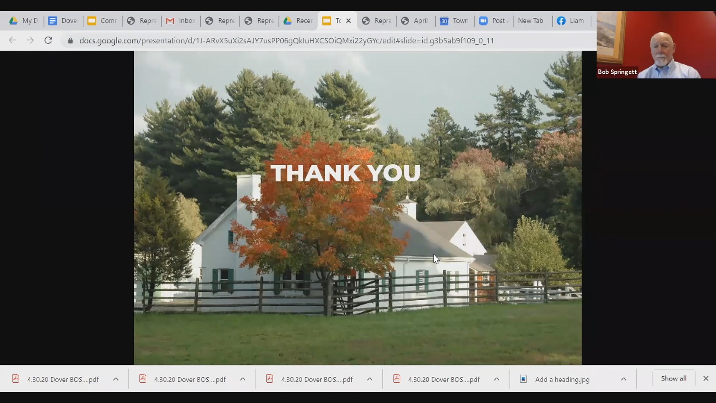Click the address bar URL
Screen dimensions: 716x403
pyautogui.click(x=286, y=41)
